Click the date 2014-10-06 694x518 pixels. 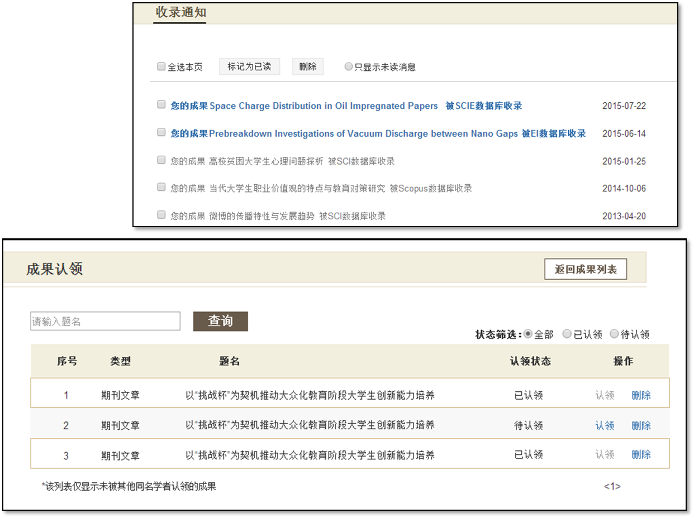[624, 189]
